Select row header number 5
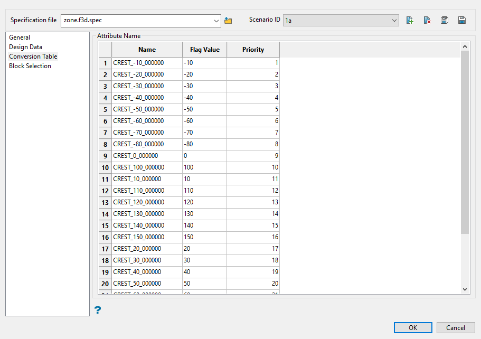 pos(105,109)
